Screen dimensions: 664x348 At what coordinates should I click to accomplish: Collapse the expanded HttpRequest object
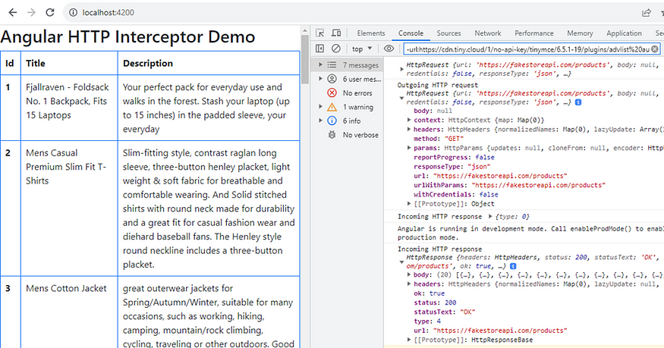click(x=401, y=98)
